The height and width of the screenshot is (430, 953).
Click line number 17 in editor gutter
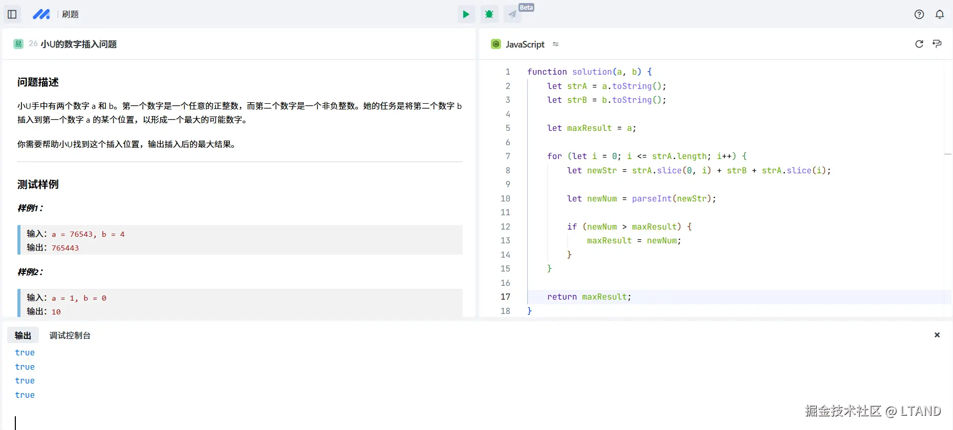(505, 297)
